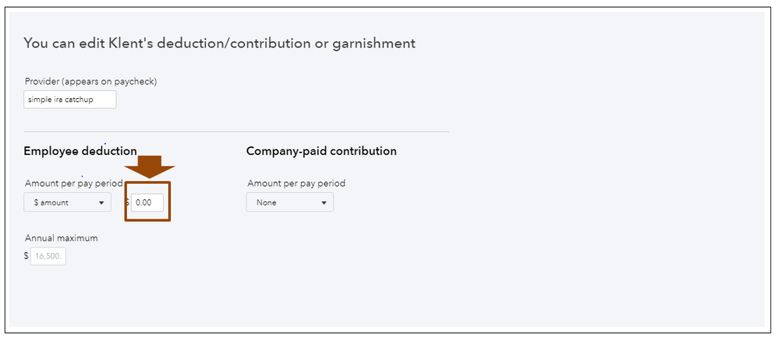Click "Amount per pay period" under Company-paid contribution
Viewport: 779px width, 340px height.
click(296, 184)
